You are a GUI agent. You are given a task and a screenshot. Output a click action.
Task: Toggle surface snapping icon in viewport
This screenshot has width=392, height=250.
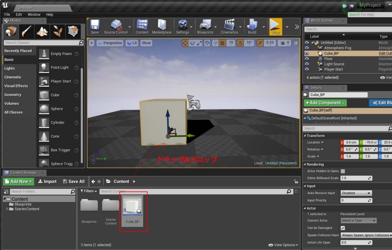coord(215,43)
